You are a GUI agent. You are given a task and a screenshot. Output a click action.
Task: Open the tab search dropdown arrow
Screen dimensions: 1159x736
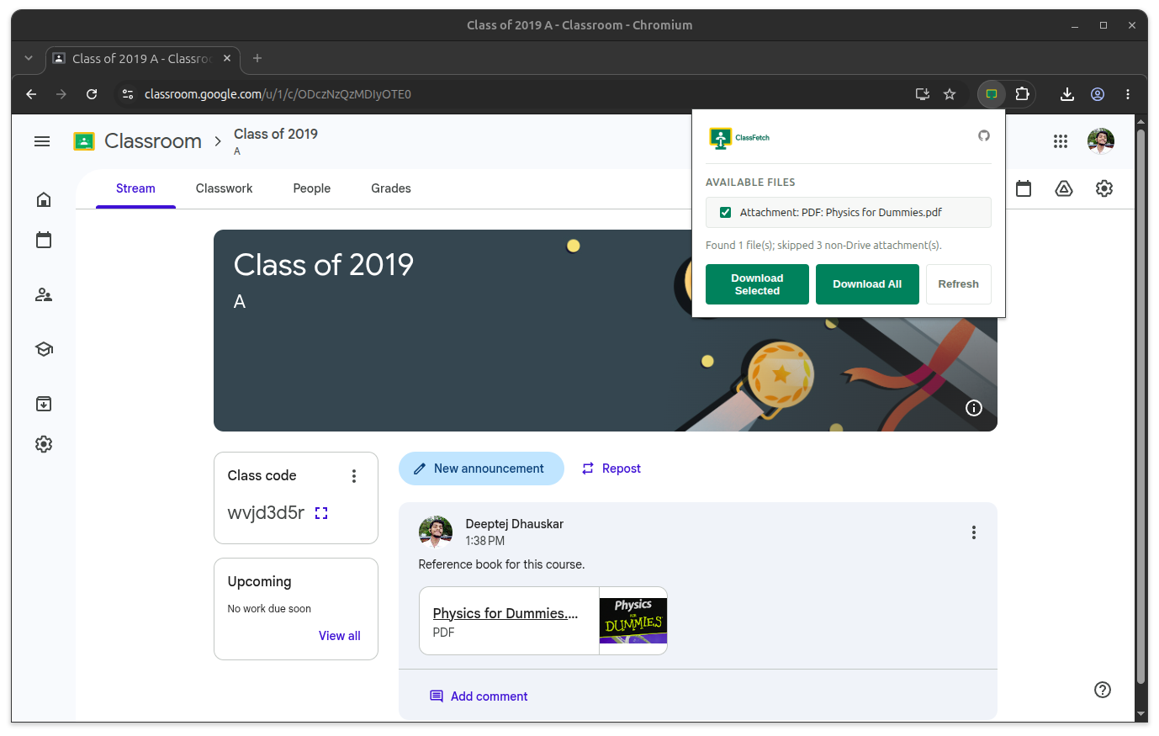[29, 58]
